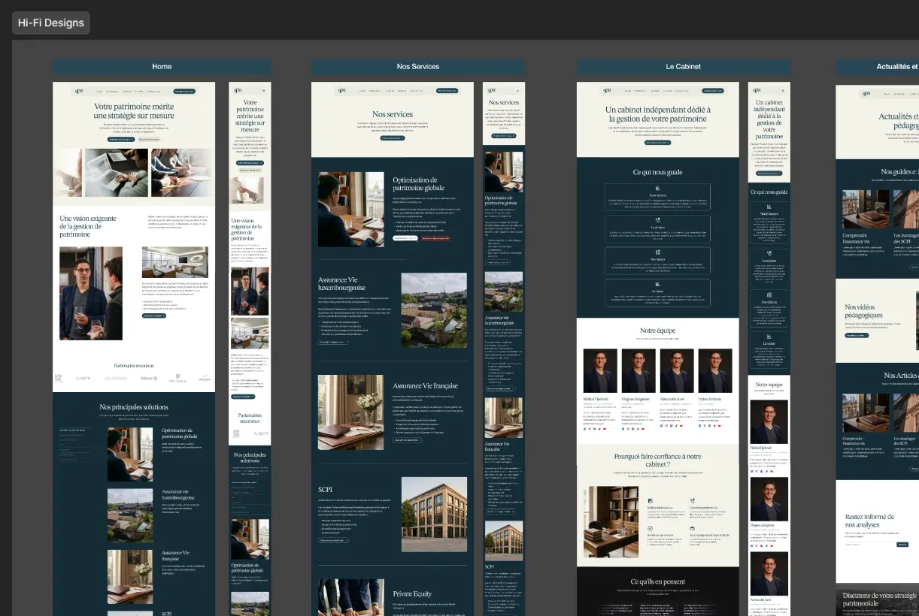Select Home desktop heading 'Votre patrimoine mérite une stratégie'
The width and height of the screenshot is (919, 616).
tap(134, 111)
